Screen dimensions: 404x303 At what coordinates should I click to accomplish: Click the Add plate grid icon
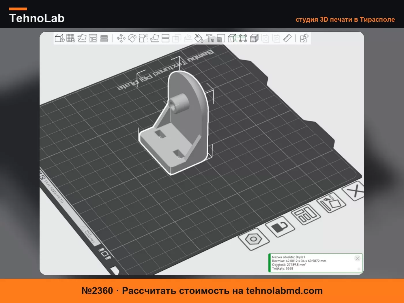click(x=71, y=38)
